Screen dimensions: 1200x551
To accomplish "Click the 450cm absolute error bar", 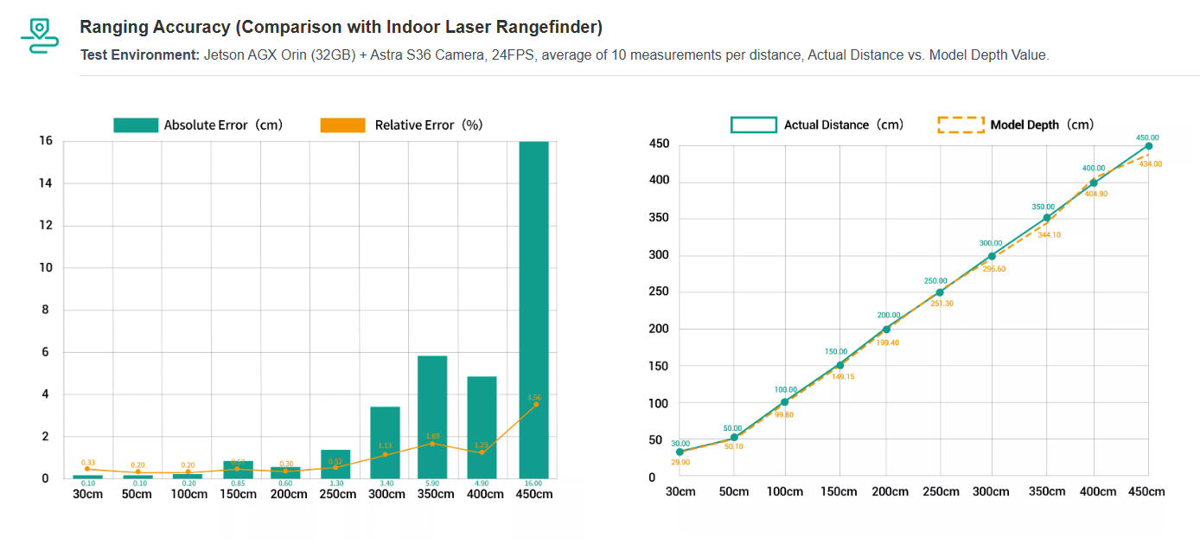I will tap(533, 310).
